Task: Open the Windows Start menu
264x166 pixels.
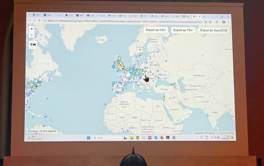Action: coord(88,138)
